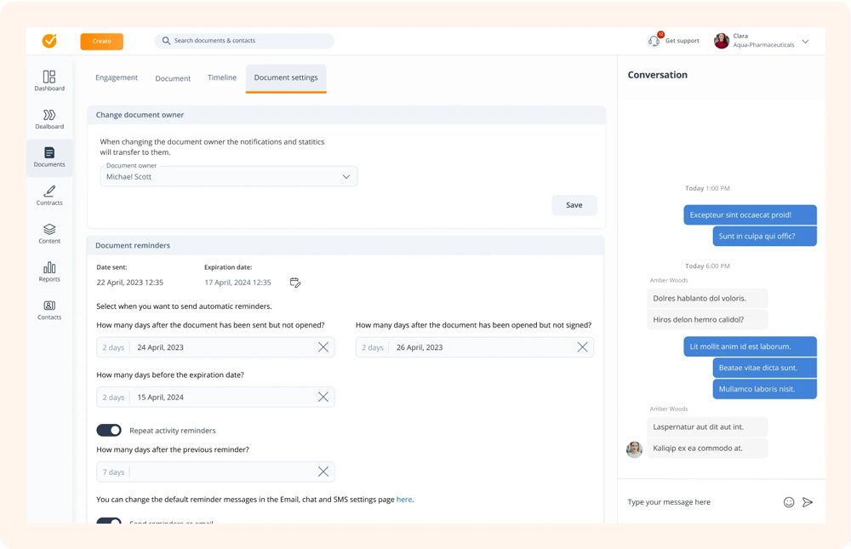Open the Dashboard sidebar icon
Screen dimensions: 851x549
coord(49,77)
